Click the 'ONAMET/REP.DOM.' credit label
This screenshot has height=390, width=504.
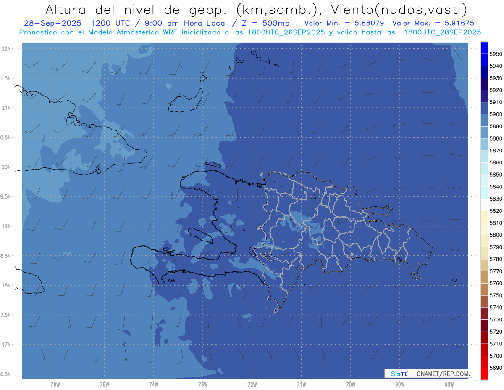tap(443, 374)
